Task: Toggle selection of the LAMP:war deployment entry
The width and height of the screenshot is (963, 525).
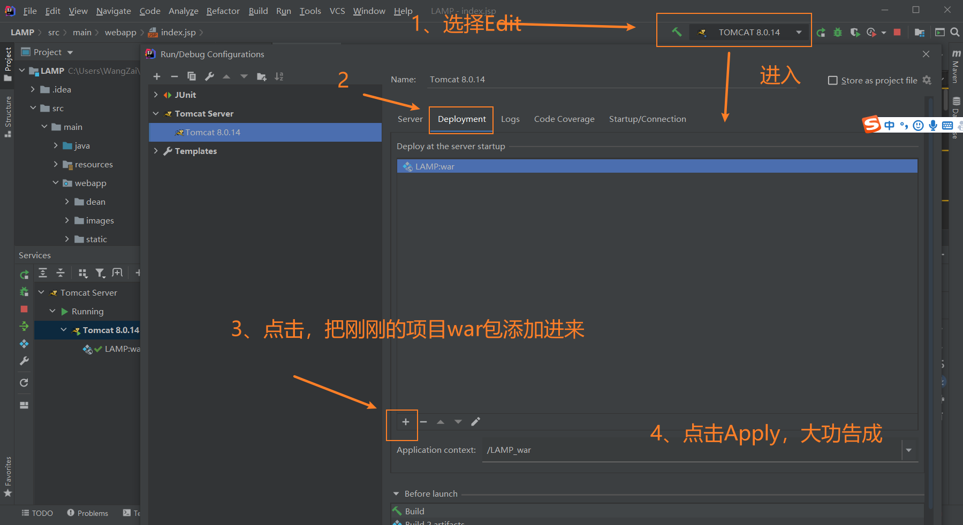Action: point(434,166)
